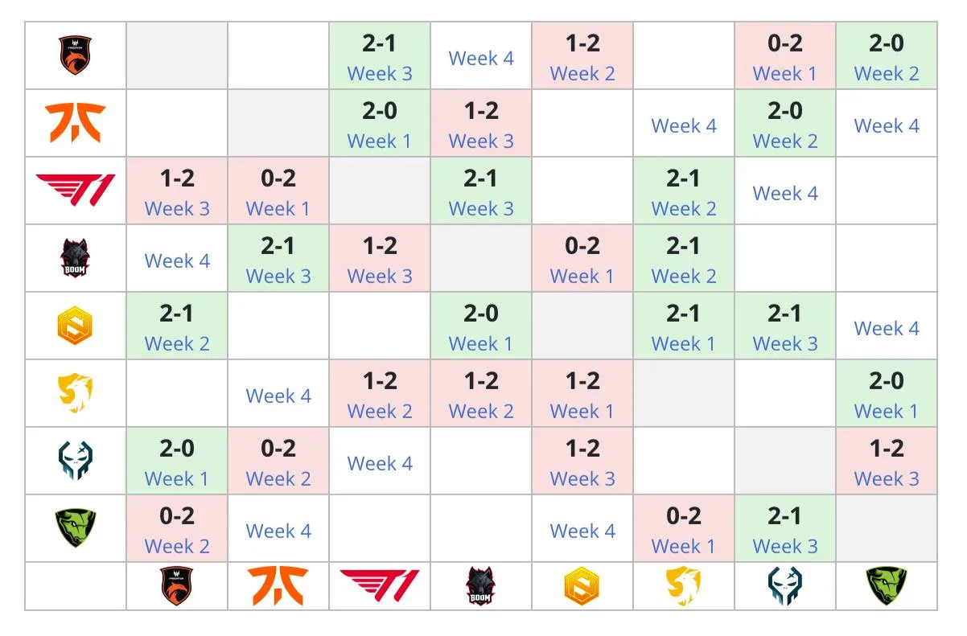Click the green bull logo in the bottom row
Screen dimensions: 967x636
(x=887, y=586)
